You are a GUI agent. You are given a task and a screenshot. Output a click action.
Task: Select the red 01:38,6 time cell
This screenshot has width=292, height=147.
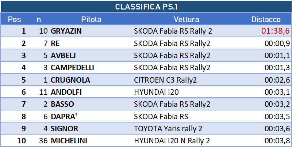[x=276, y=31]
